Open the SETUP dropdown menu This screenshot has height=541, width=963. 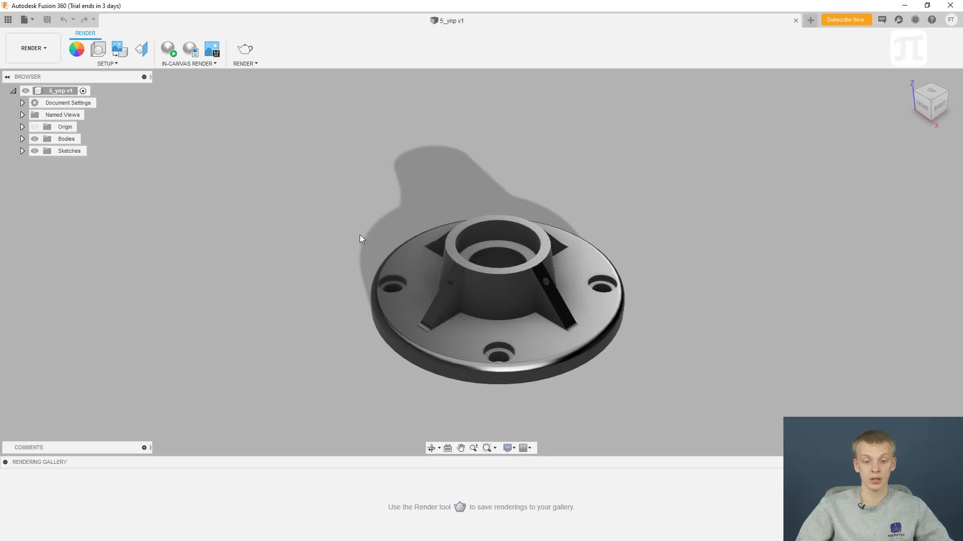(x=107, y=64)
